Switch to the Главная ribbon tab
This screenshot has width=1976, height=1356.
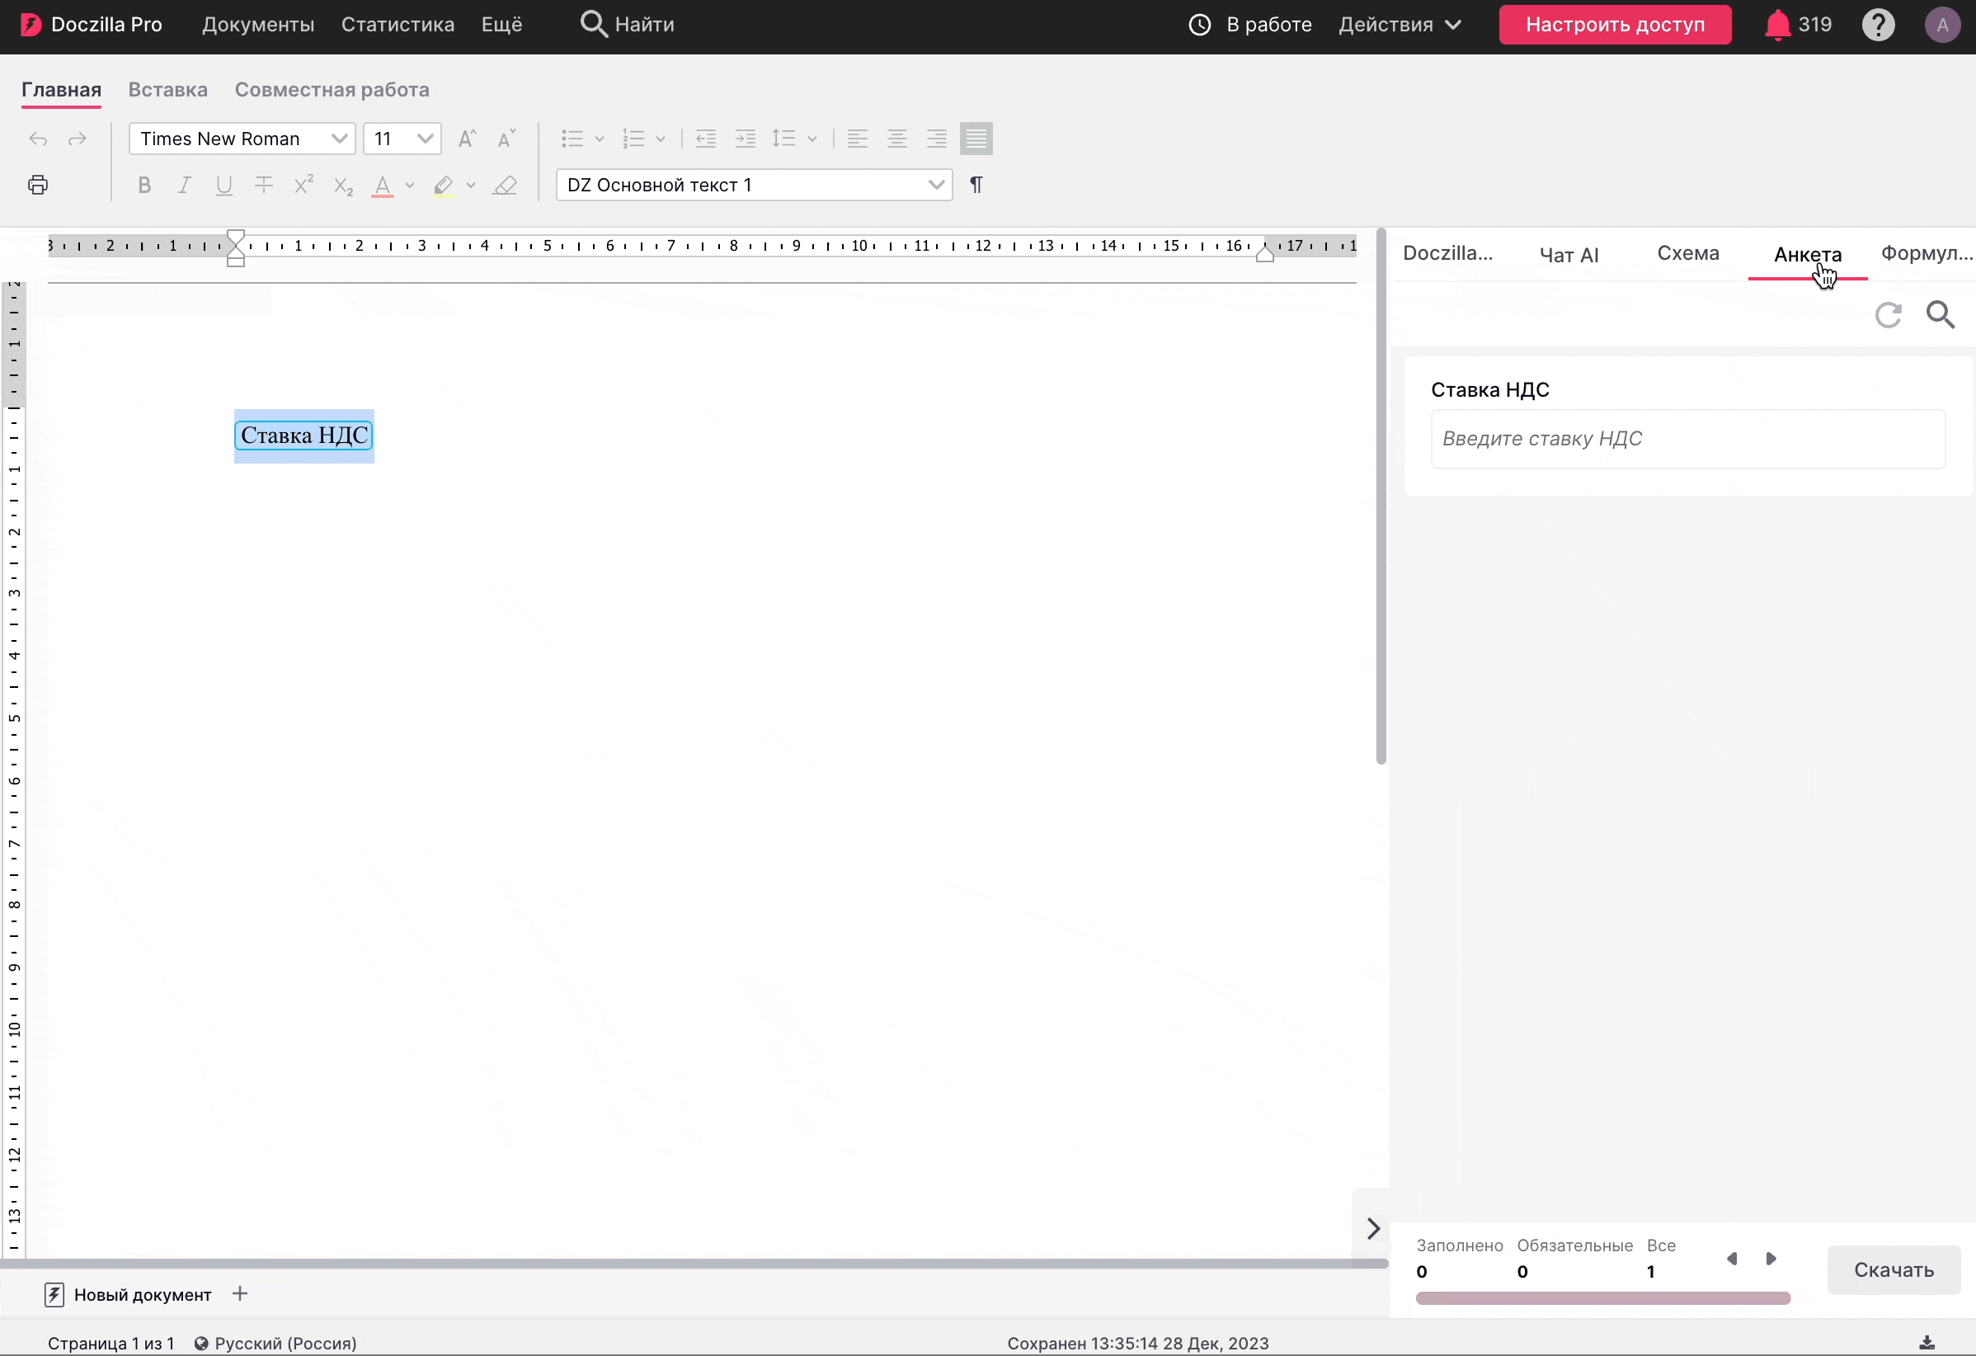(61, 90)
